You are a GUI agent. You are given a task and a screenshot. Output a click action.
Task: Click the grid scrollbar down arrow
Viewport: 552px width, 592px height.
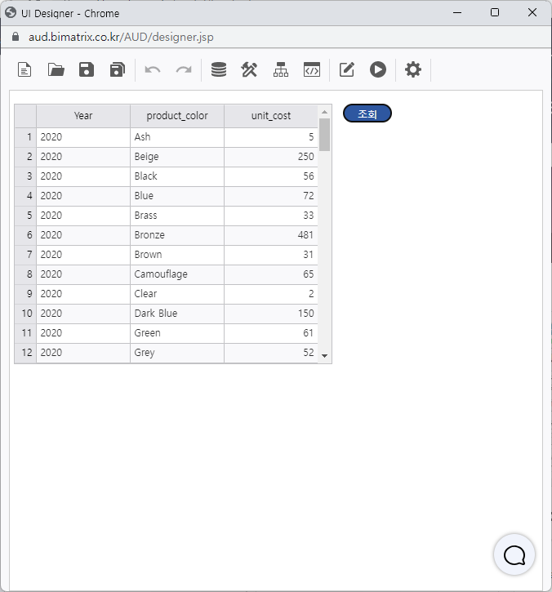(325, 356)
